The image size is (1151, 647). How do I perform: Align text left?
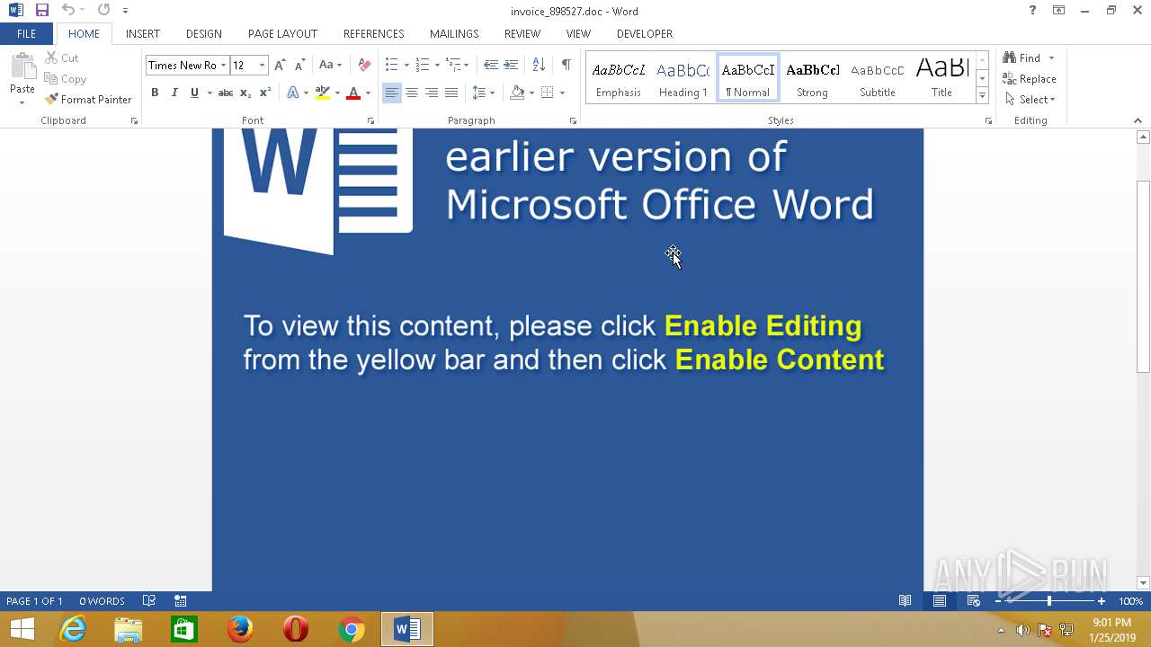point(392,93)
